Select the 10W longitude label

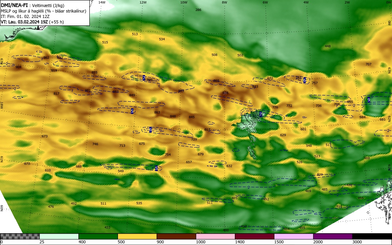pos(184,2)
